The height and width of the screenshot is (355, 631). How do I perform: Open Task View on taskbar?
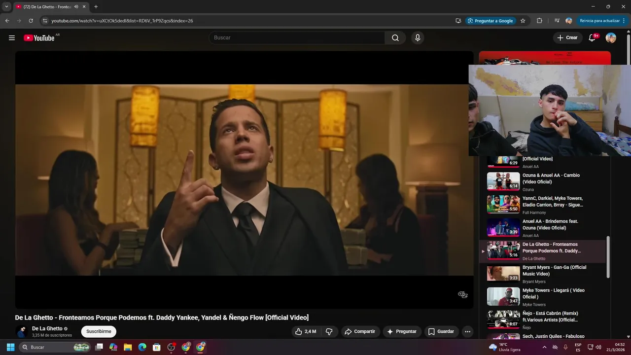point(99,347)
